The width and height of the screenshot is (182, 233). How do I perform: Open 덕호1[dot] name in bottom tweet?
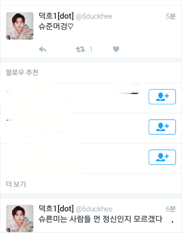56,208
